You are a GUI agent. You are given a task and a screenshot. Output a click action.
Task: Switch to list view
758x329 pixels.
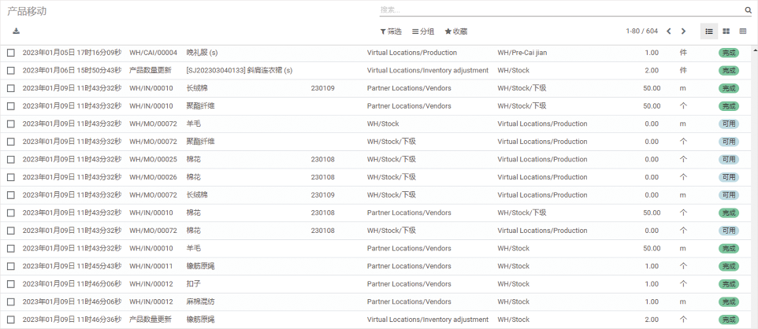click(x=709, y=31)
